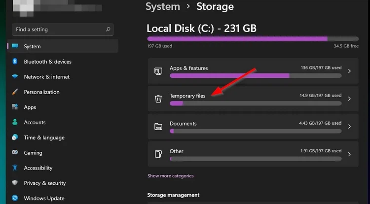Click the Gaming controller icon
370x204 pixels.
pos(15,153)
